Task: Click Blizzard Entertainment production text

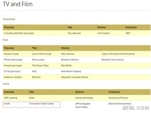Action: coord(120,104)
